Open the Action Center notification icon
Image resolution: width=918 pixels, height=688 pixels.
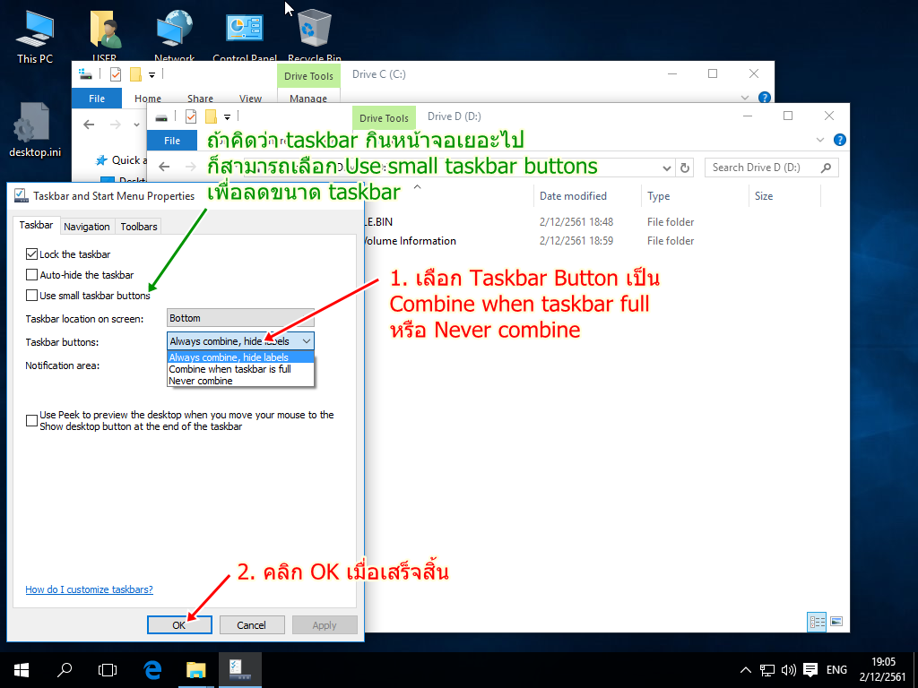tap(810, 669)
